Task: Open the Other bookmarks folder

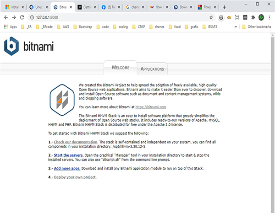Action: tap(257, 27)
